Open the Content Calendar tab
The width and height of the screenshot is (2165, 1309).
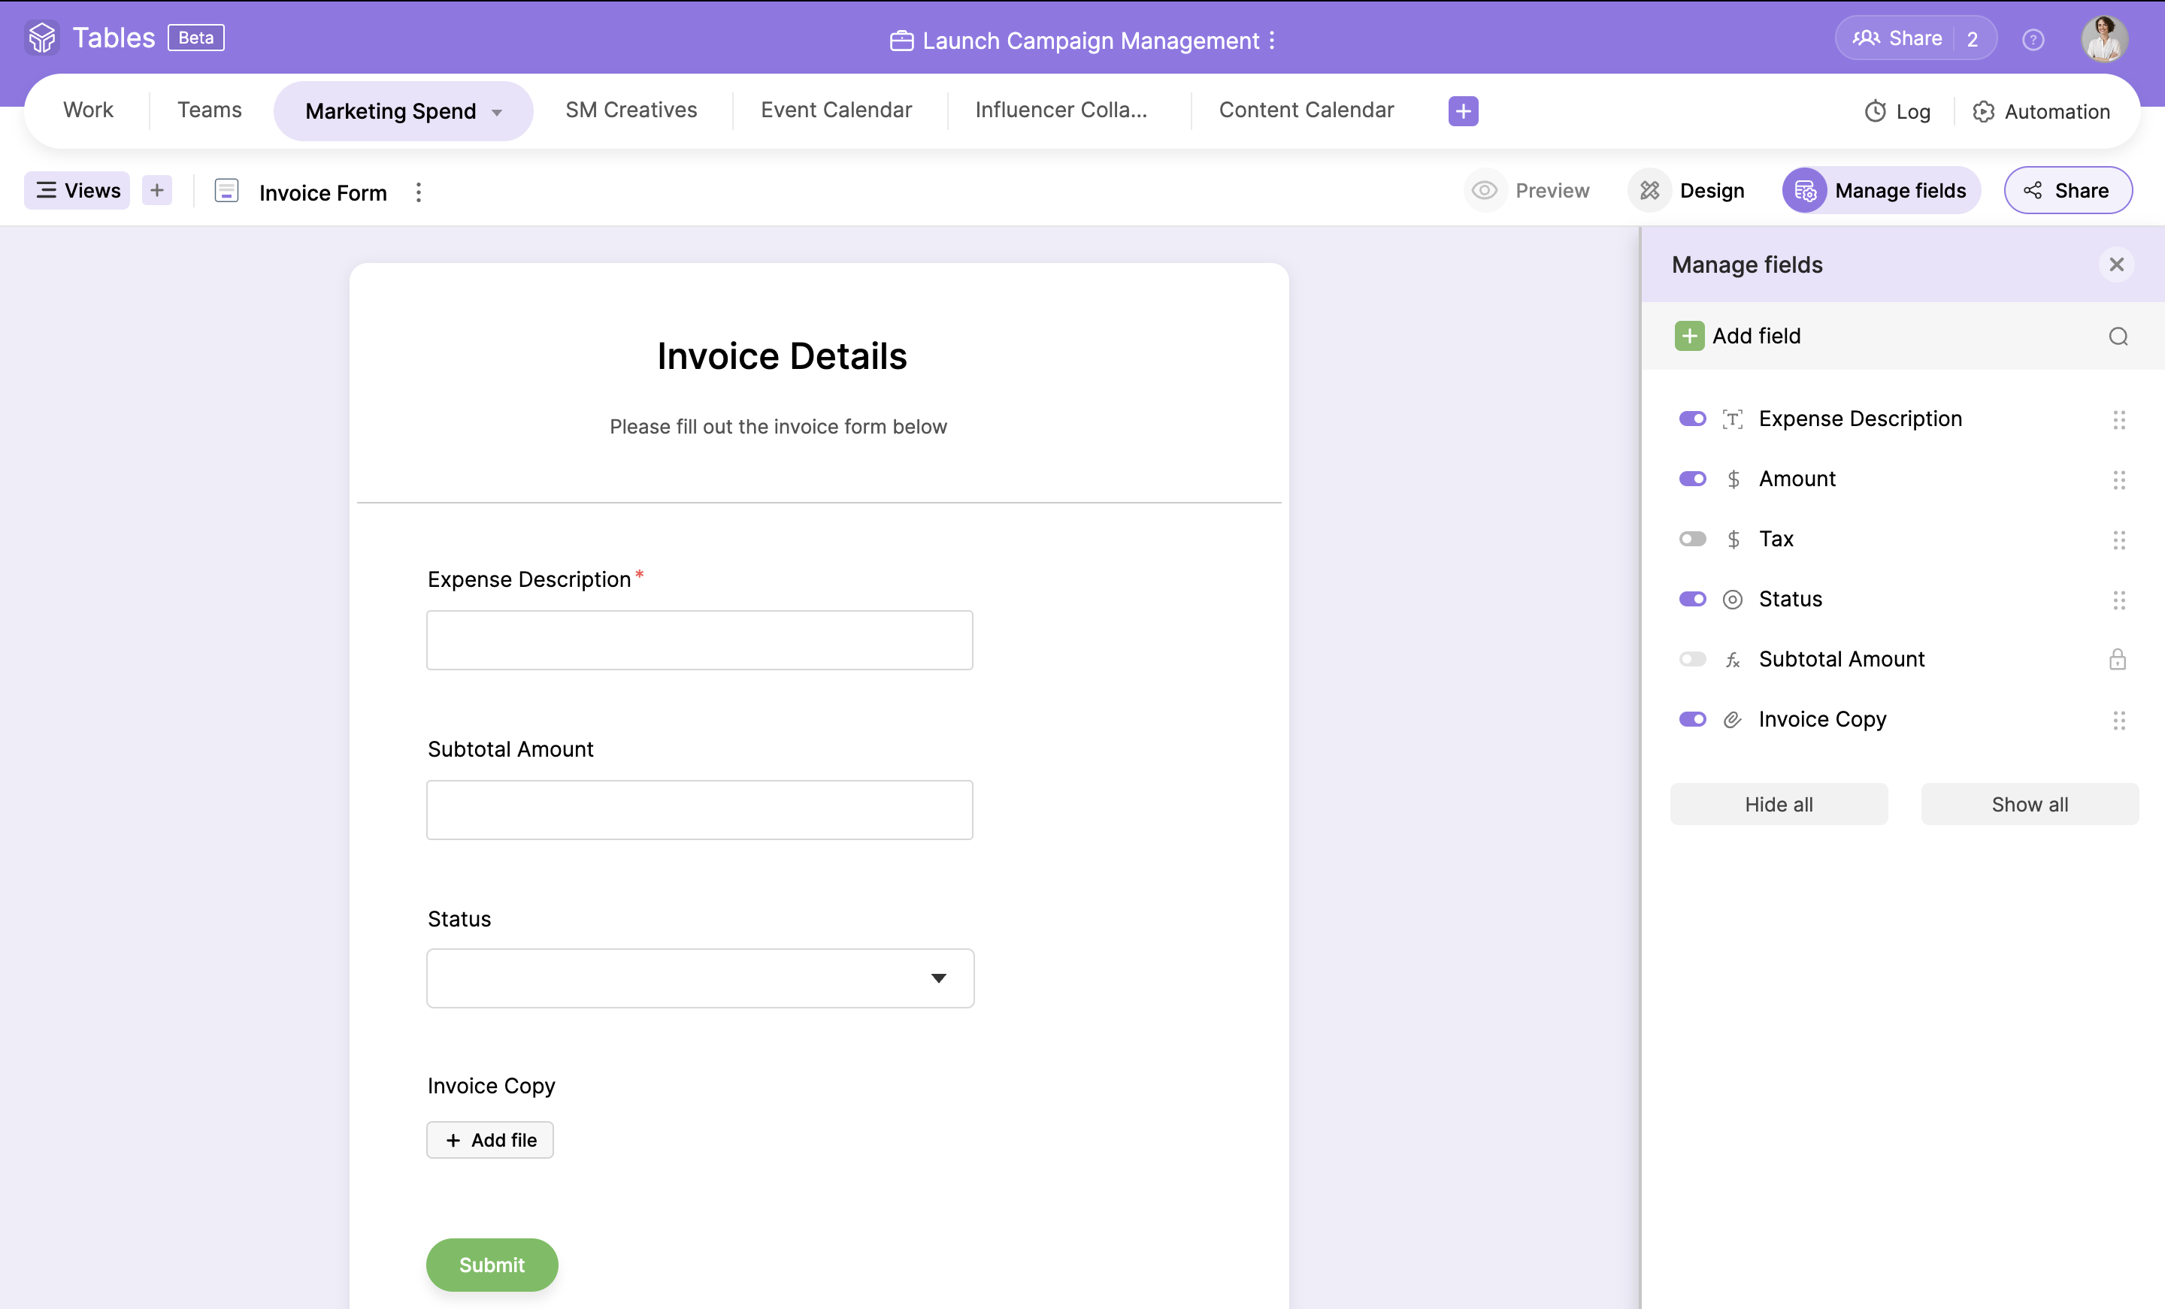pyautogui.click(x=1306, y=110)
